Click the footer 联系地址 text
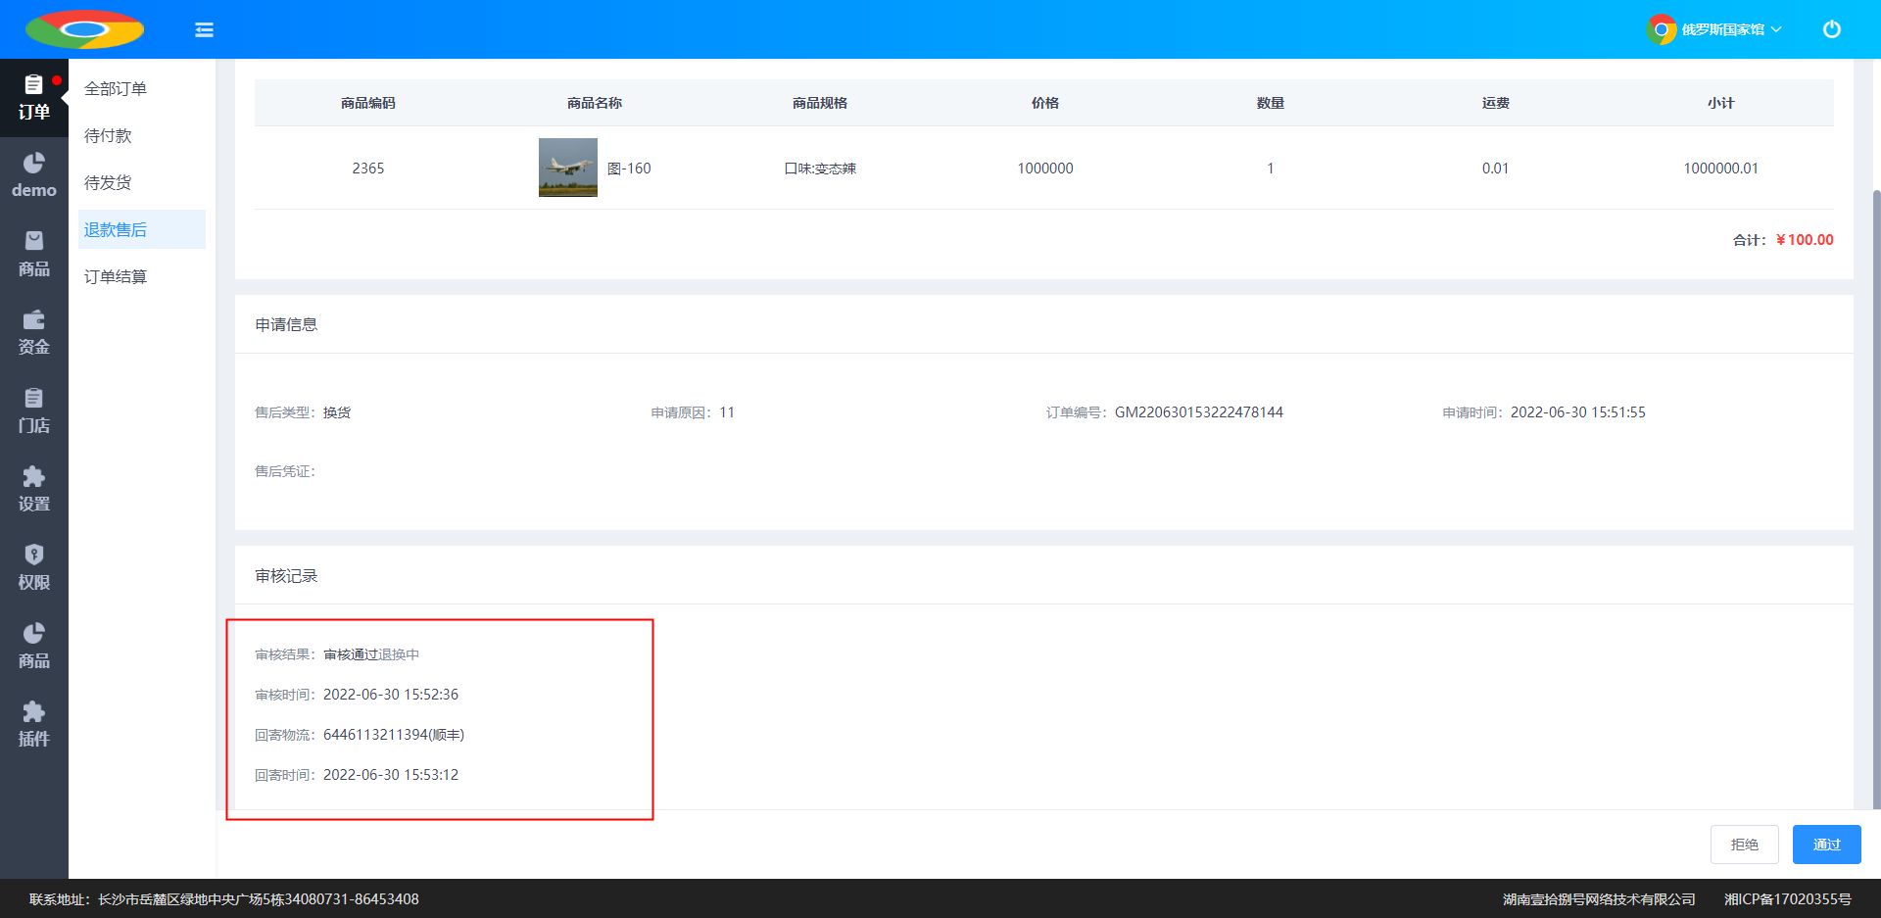 point(224,899)
